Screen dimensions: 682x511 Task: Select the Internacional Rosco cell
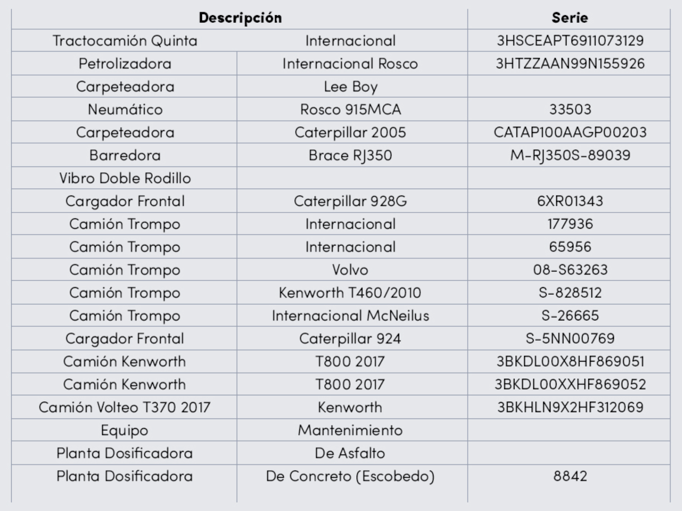click(350, 64)
